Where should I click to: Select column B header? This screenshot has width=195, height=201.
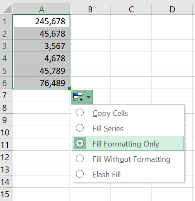tap(90, 9)
